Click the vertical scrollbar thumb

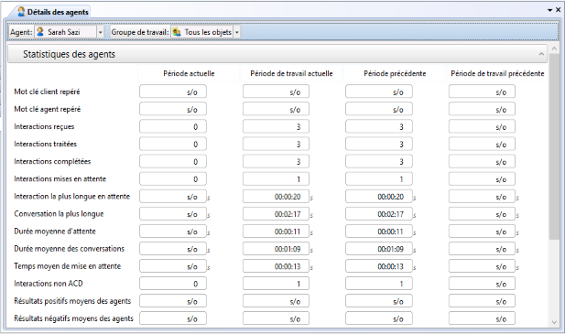point(554,147)
